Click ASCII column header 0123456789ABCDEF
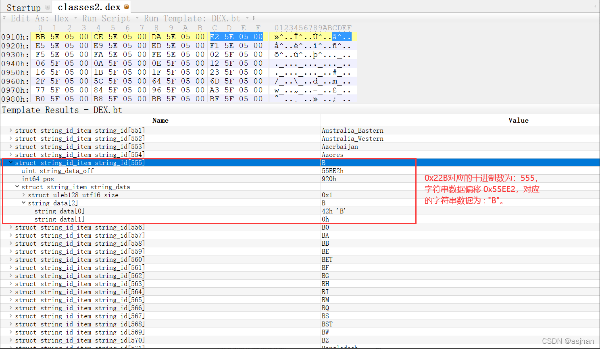600x349 pixels. (x=313, y=28)
